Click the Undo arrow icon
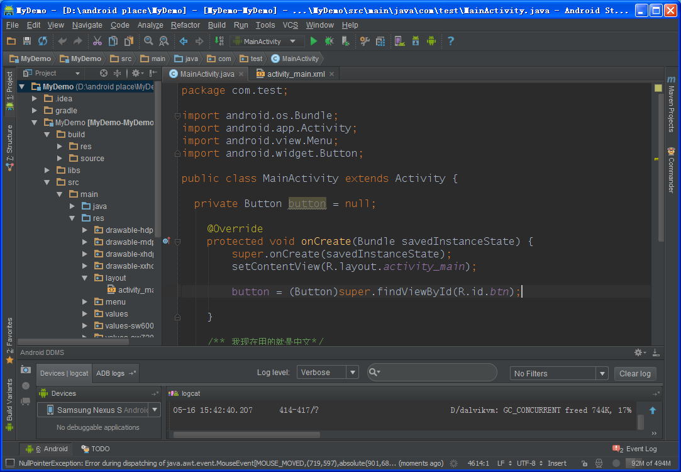Viewport: 681px width, 472px height. (x=62, y=42)
